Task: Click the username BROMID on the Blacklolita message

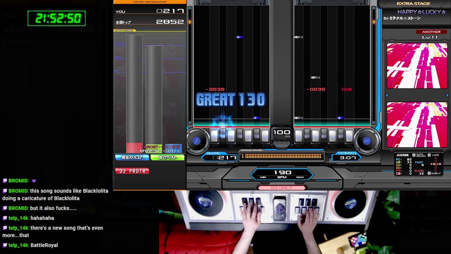Action: 18,191
